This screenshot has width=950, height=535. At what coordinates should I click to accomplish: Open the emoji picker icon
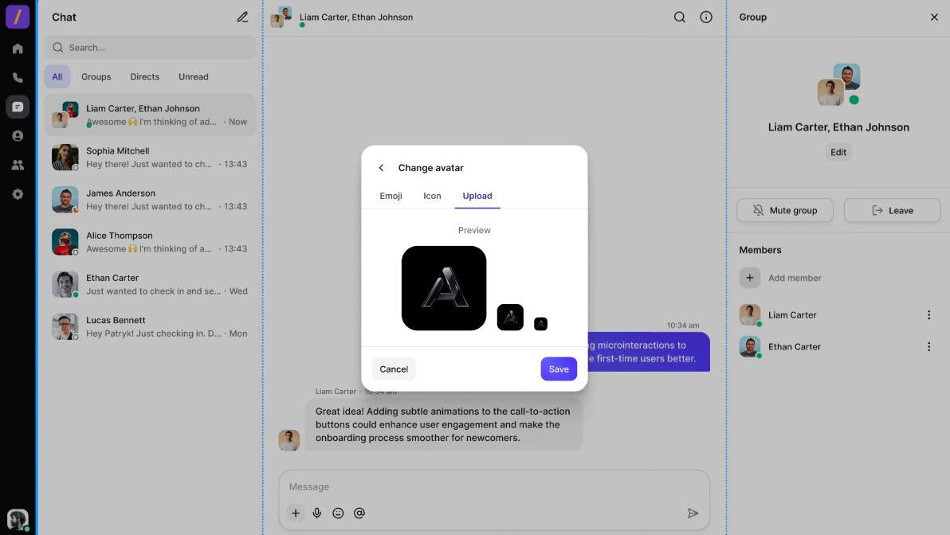338,514
